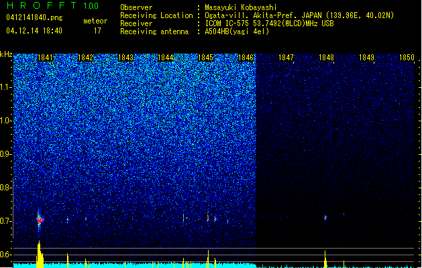
Task: Click the A504HB(yagi 4el) antenna text
Action: click(237, 31)
